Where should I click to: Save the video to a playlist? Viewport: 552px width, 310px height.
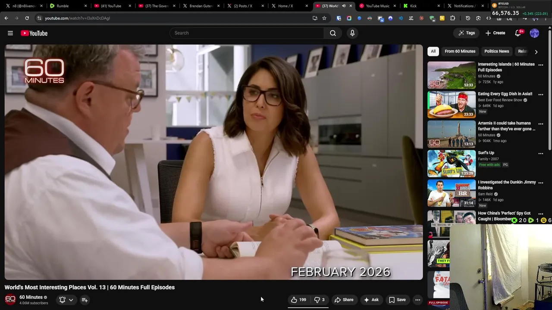click(397, 300)
